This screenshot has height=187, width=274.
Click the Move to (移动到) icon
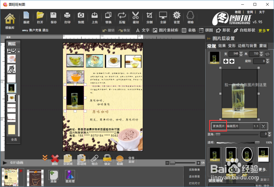coord(81,159)
